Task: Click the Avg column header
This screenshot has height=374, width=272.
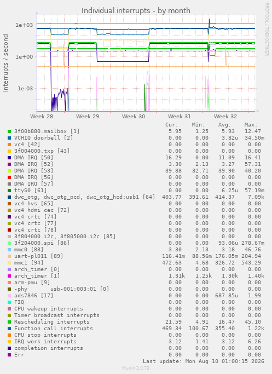Action: pyautogui.click(x=224, y=125)
